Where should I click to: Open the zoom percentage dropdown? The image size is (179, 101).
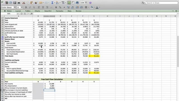pos(86,3)
